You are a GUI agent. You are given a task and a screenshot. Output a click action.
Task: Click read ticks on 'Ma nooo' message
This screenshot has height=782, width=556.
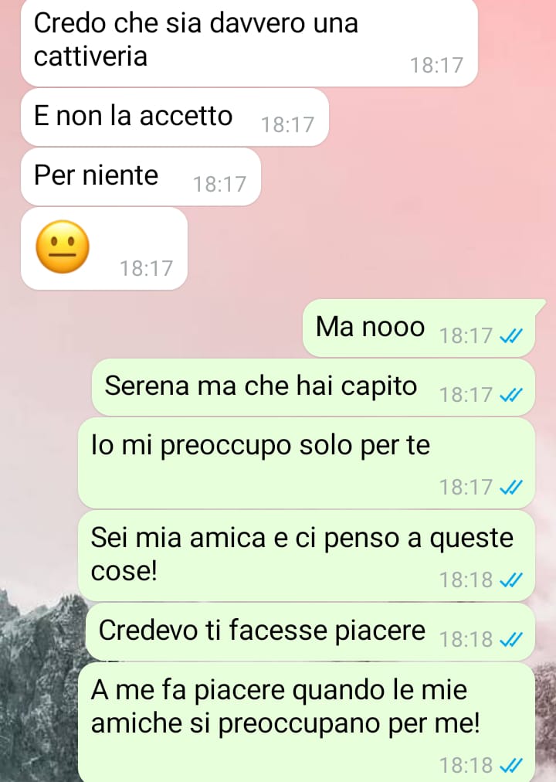point(511,336)
